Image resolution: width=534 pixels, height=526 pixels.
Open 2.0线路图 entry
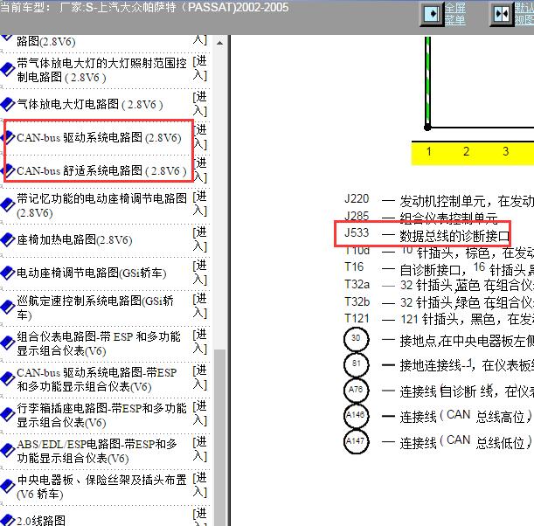point(41,520)
